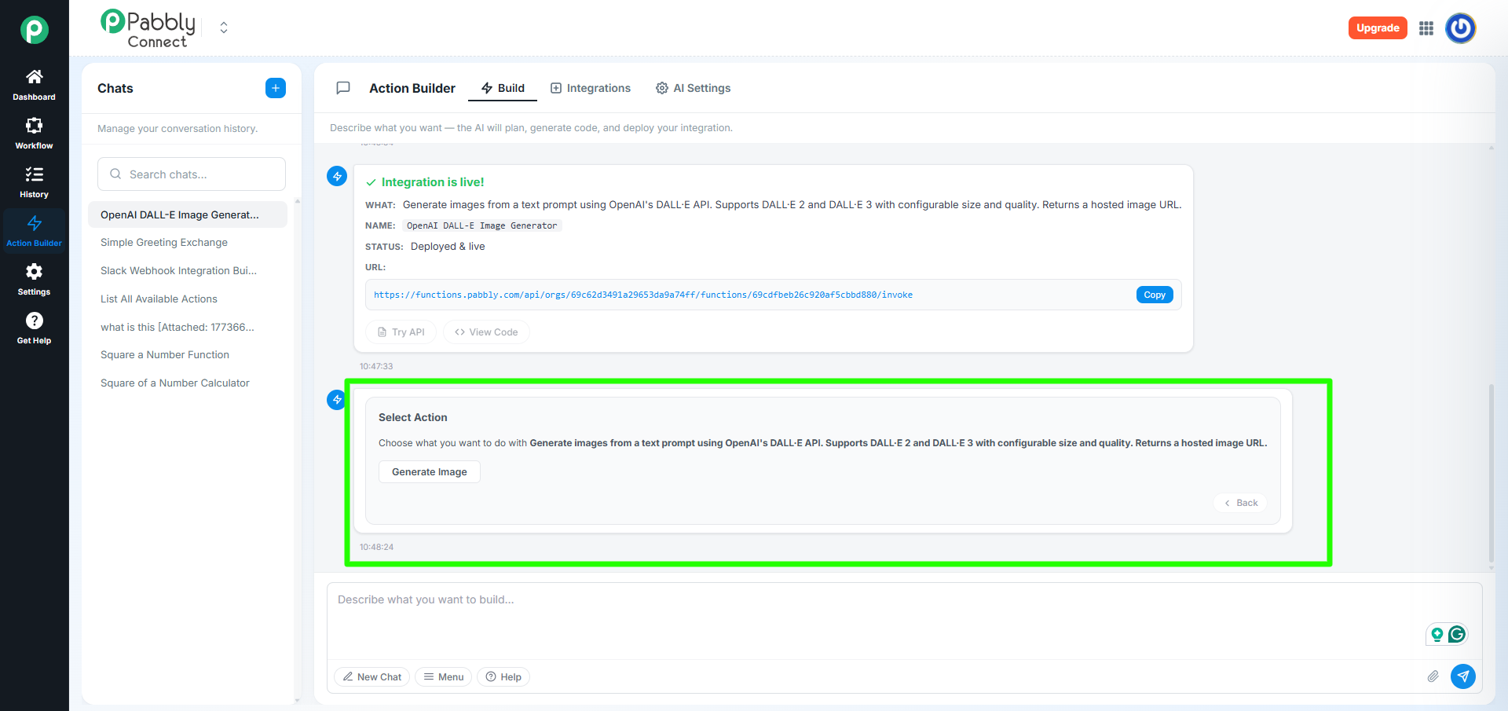Viewport: 1508px width, 711px height.
Task: Expand the Pabbly Connect app switcher
Action: pyautogui.click(x=224, y=28)
